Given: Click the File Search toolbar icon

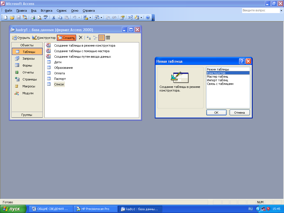Looking at the screenshot, I should click(25, 17).
